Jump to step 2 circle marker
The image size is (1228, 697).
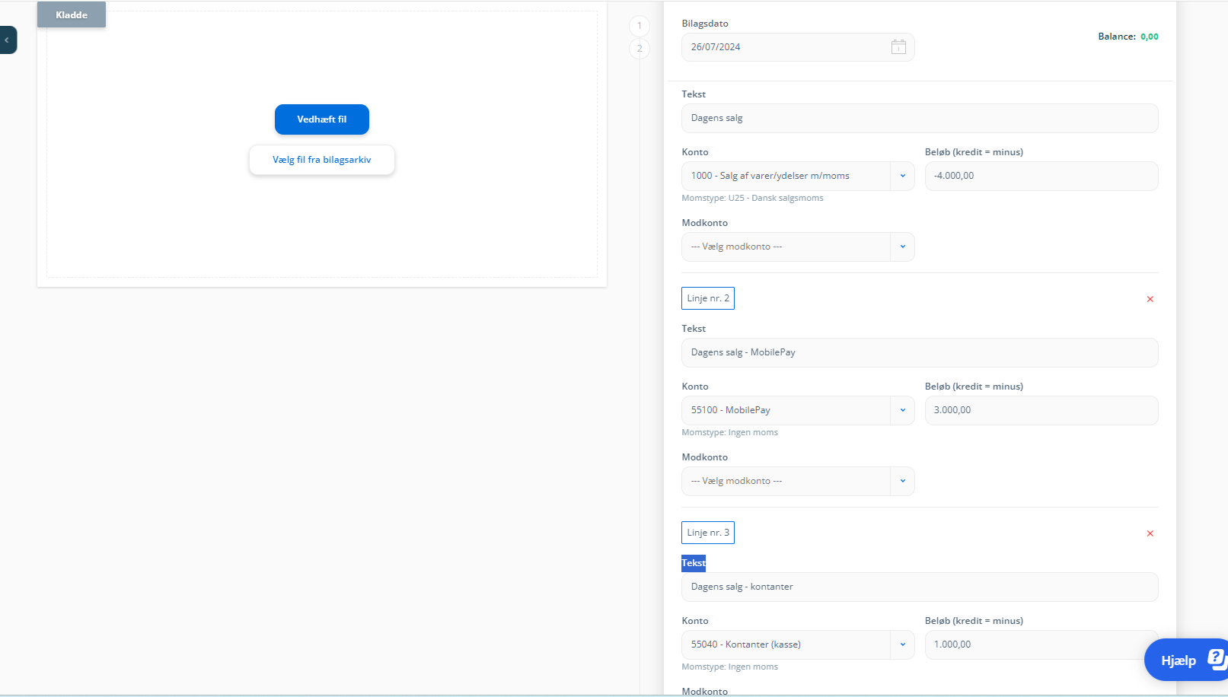click(640, 49)
